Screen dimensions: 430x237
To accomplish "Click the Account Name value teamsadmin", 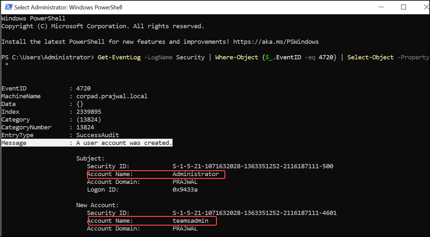I will point(190,221).
